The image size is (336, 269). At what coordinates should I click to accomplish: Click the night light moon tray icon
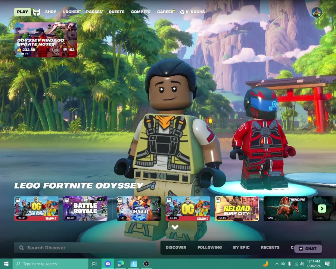[x=265, y=264]
